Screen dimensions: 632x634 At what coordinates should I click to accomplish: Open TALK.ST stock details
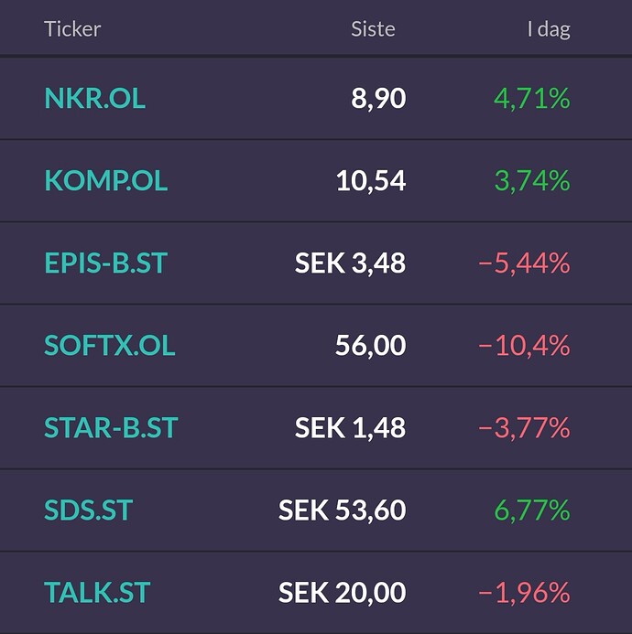click(x=97, y=592)
